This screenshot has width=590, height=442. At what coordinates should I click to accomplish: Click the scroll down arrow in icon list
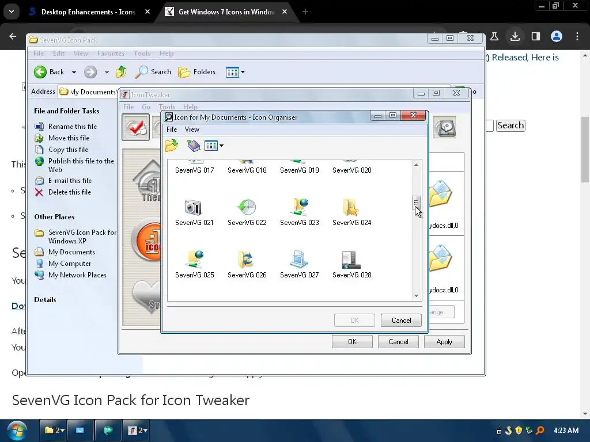click(x=416, y=296)
